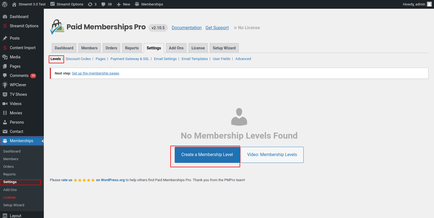Screen dimensions: 434x218
Task: Click the No License status text
Action: pos(247,28)
